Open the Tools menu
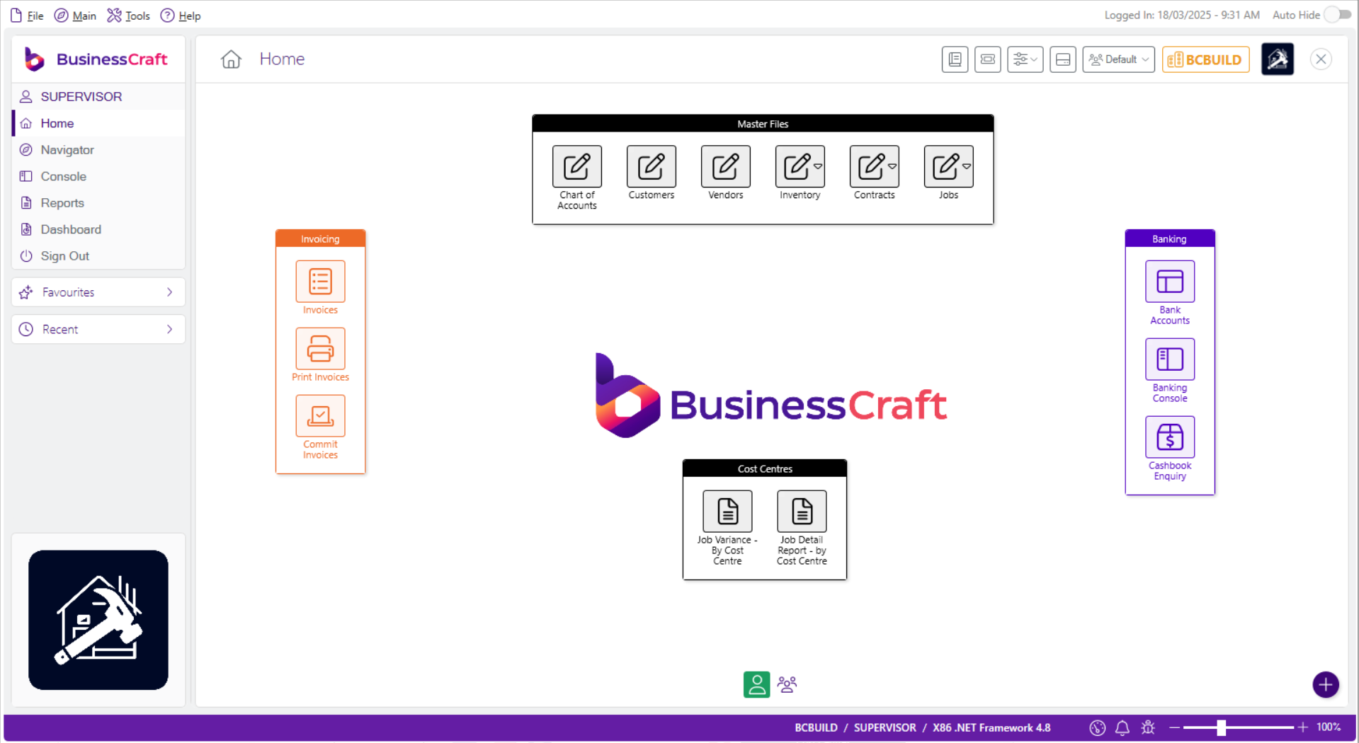 point(128,16)
